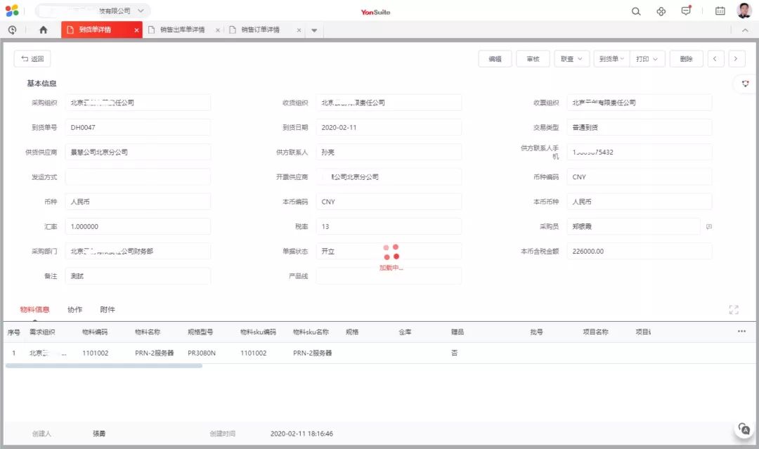This screenshot has height=449, width=759.
Task: Click the 物料名称 column header
Action: coord(148,332)
